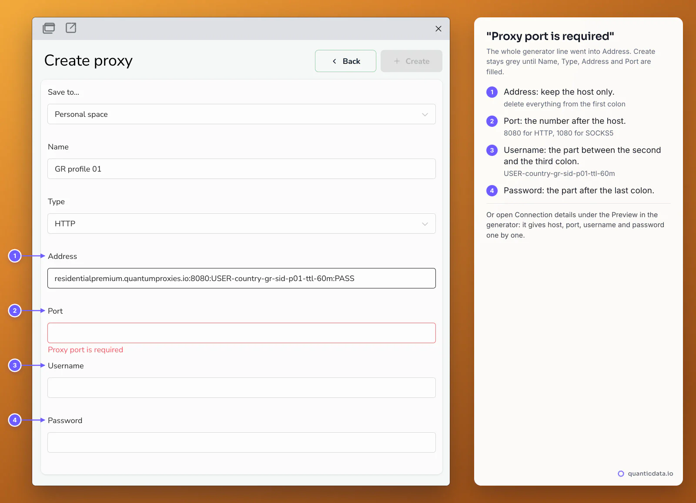The image size is (696, 503).
Task: Open the Save to Personal space dropdown
Action: click(241, 114)
